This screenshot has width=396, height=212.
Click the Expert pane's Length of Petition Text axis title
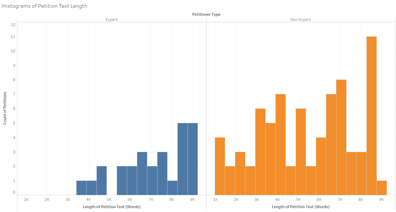[112, 207]
